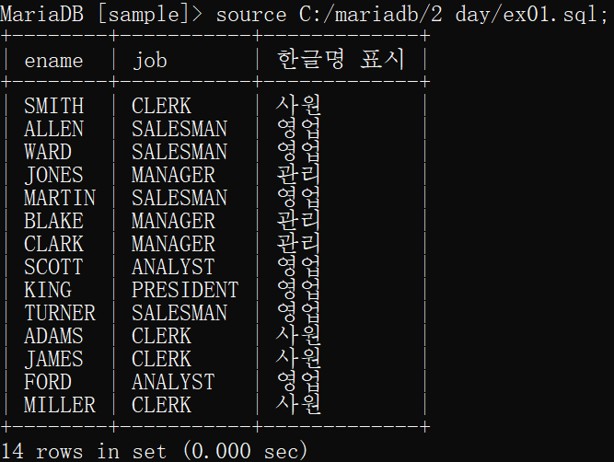
Task: Click the ename cell 'MARTIN'
Action: pyautogui.click(x=60, y=198)
